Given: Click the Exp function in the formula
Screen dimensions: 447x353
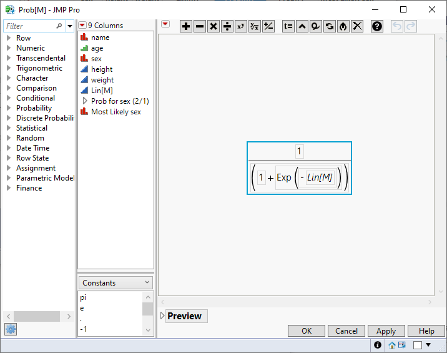Looking at the screenshot, I should click(x=284, y=177).
